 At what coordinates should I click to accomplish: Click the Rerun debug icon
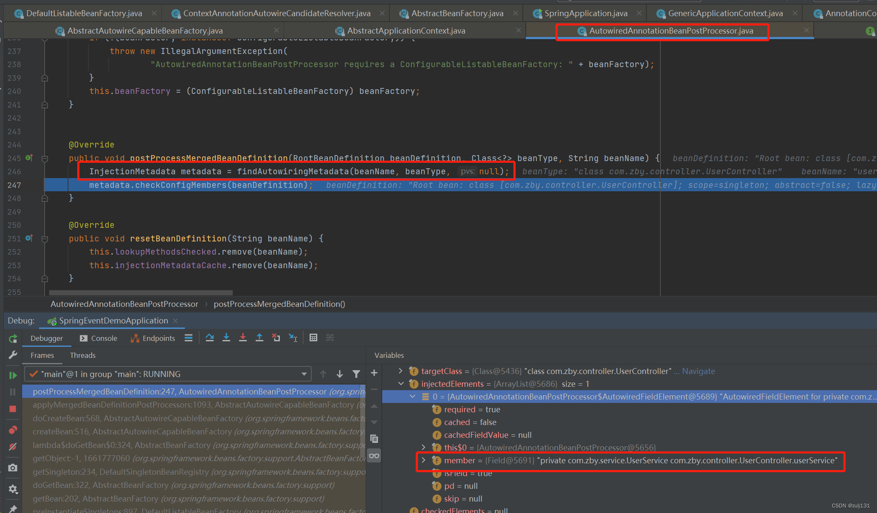coord(13,338)
